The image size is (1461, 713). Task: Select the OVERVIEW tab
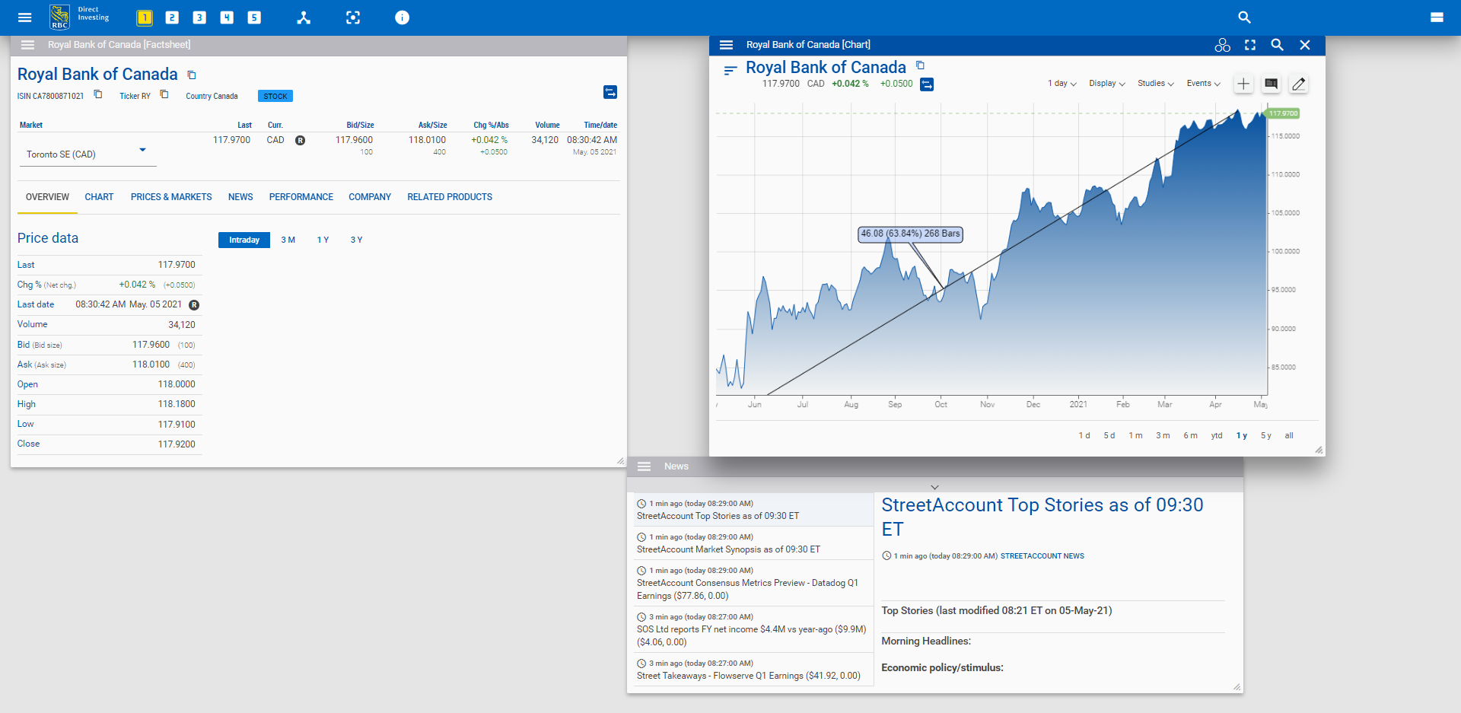(47, 197)
